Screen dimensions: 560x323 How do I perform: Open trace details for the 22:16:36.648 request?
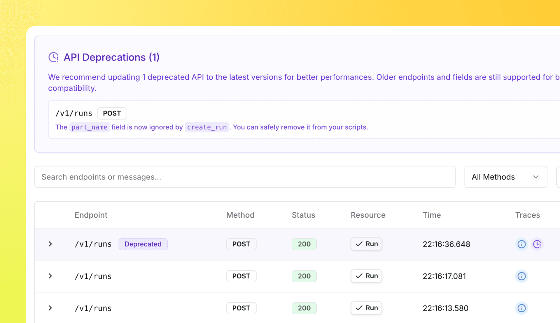click(538, 244)
